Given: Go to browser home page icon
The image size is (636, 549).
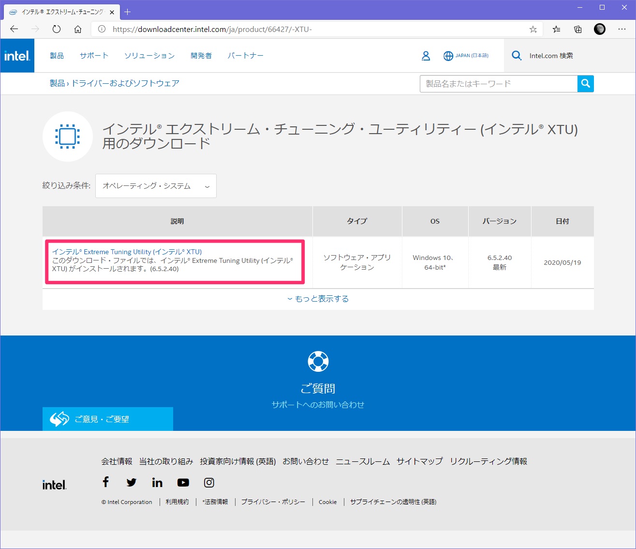Looking at the screenshot, I should tap(78, 29).
